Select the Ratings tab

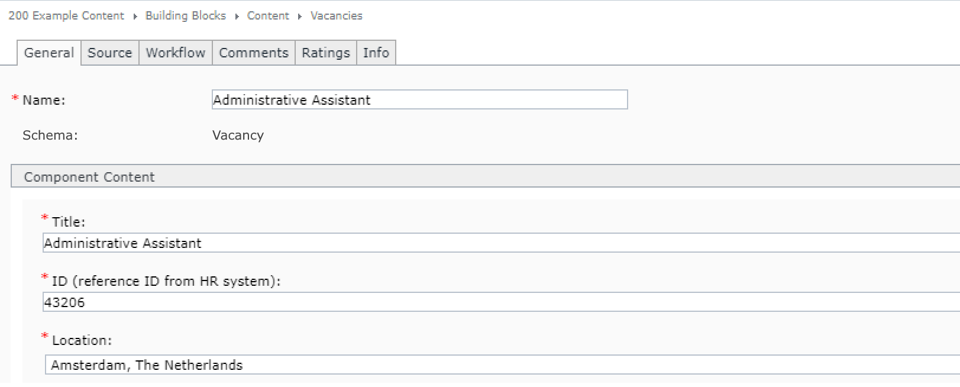[326, 53]
